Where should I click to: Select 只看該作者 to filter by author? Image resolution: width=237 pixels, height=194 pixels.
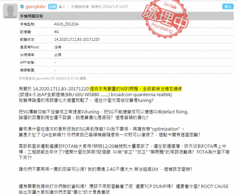tap(80, 7)
